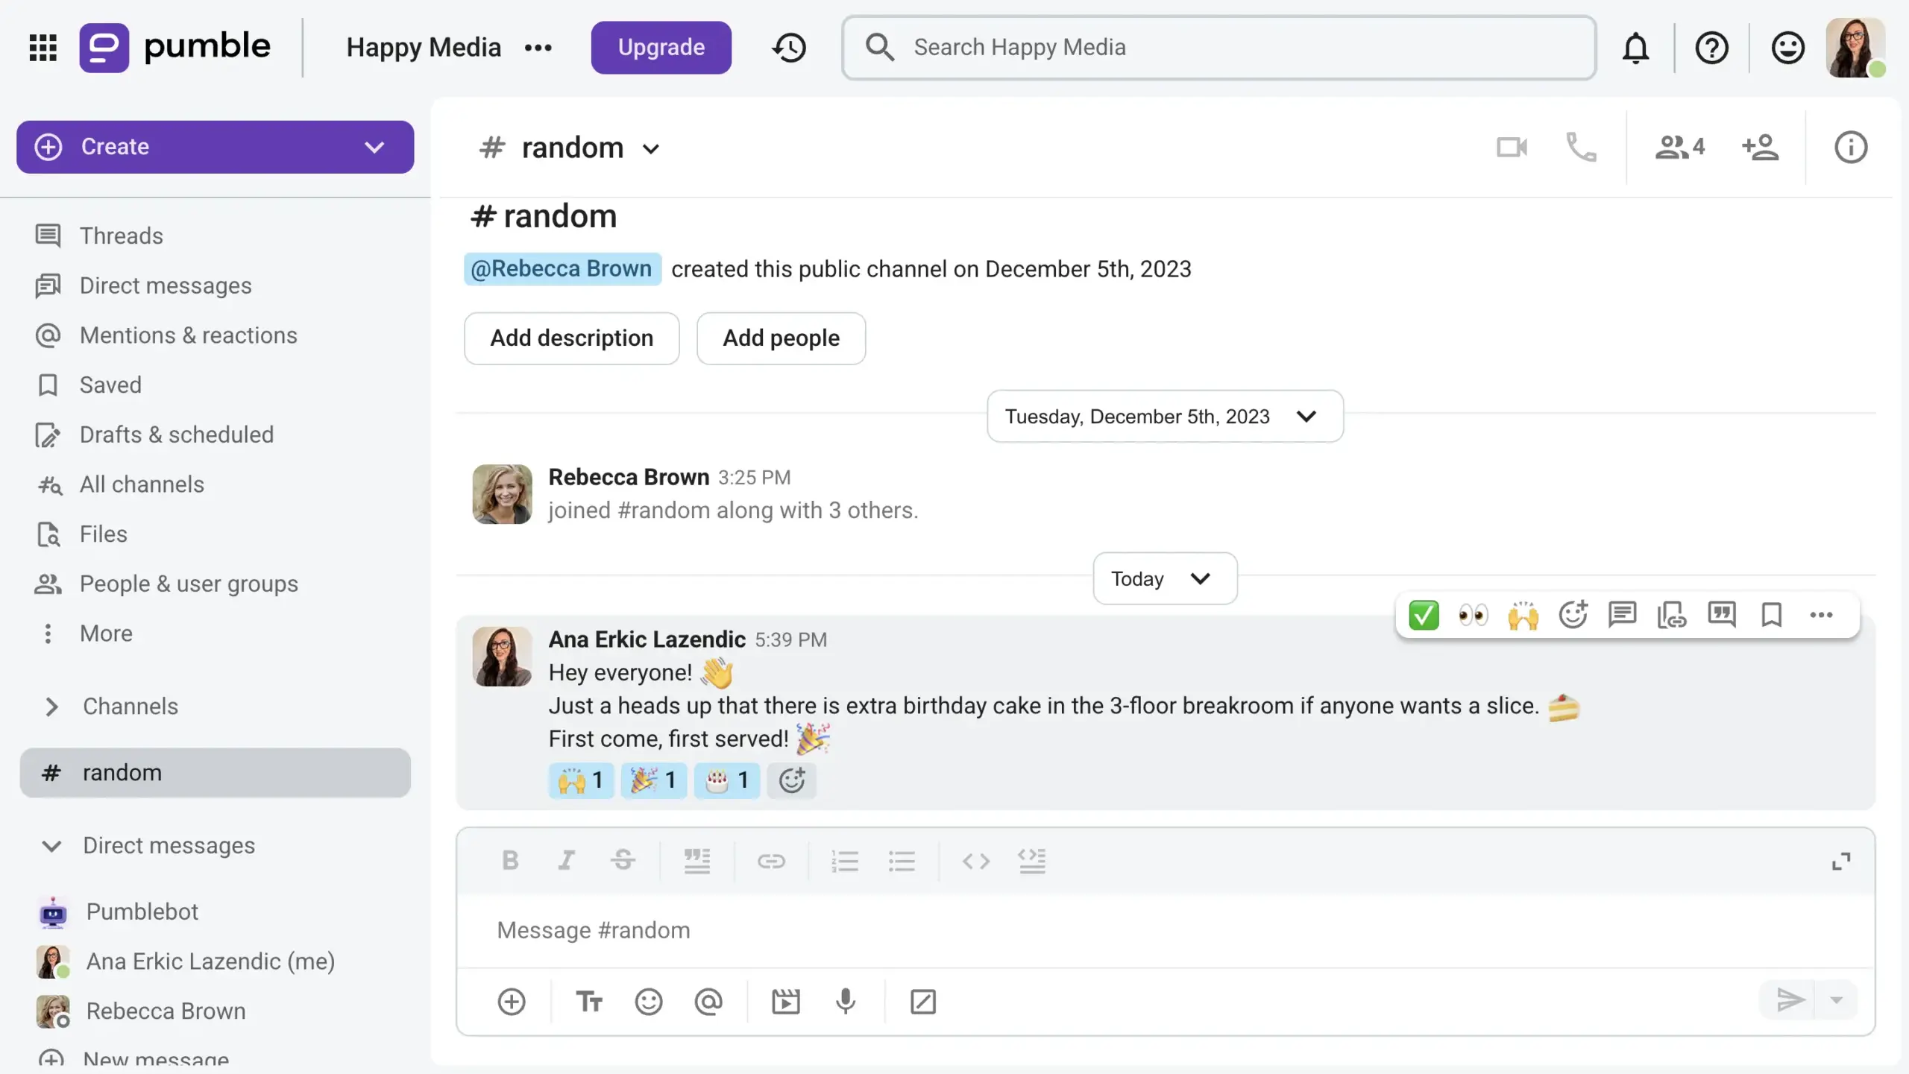
Task: Open the history clock icon
Action: tap(789, 48)
